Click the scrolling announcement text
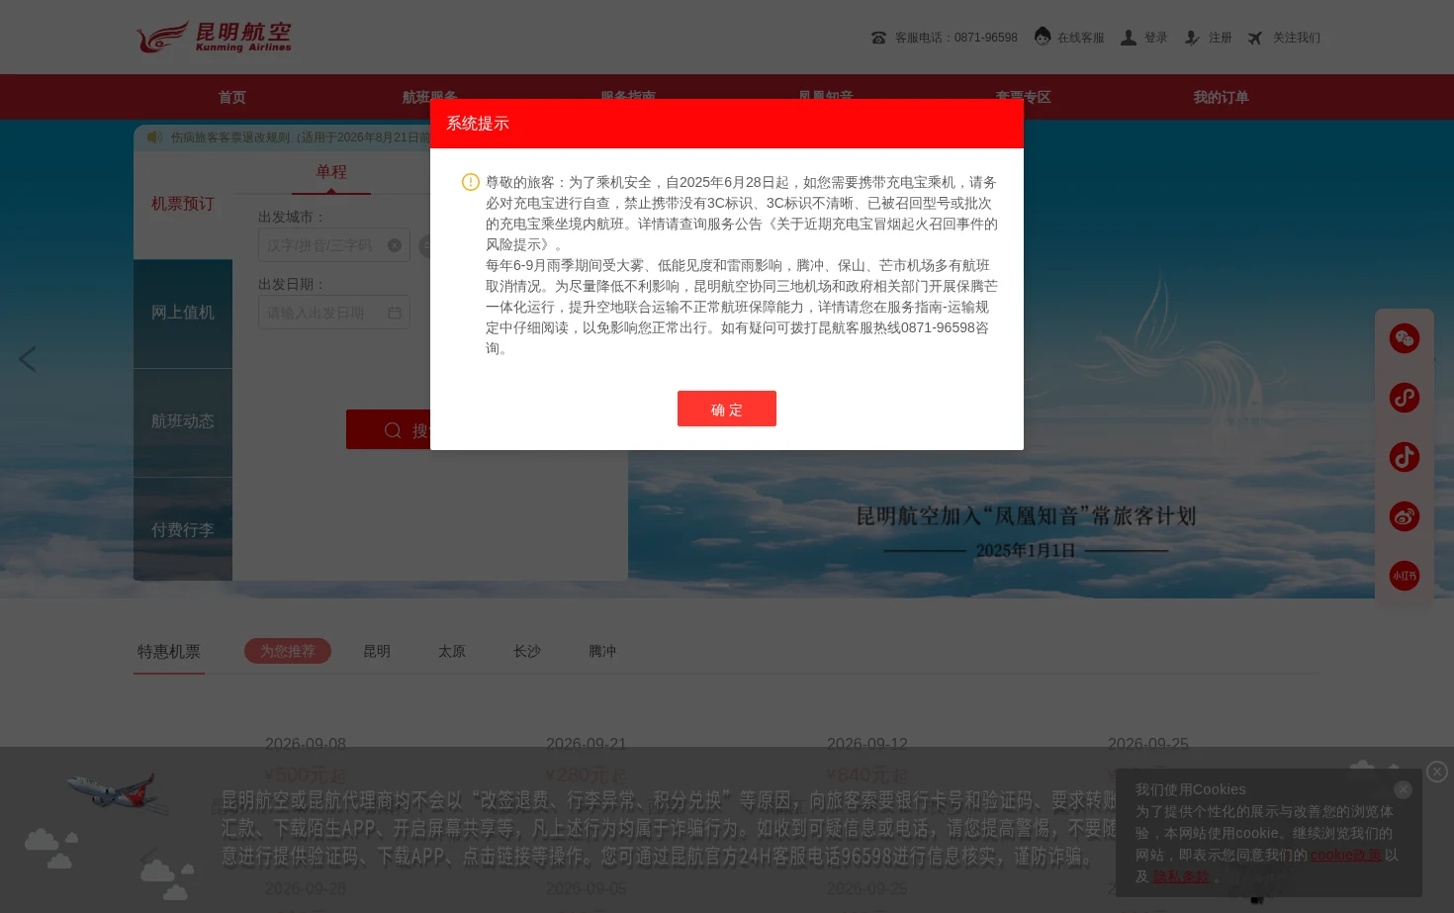This screenshot has width=1454, height=913. click(300, 137)
